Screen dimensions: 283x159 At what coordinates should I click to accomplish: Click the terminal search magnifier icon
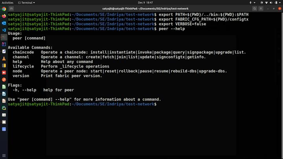pos(255,8)
